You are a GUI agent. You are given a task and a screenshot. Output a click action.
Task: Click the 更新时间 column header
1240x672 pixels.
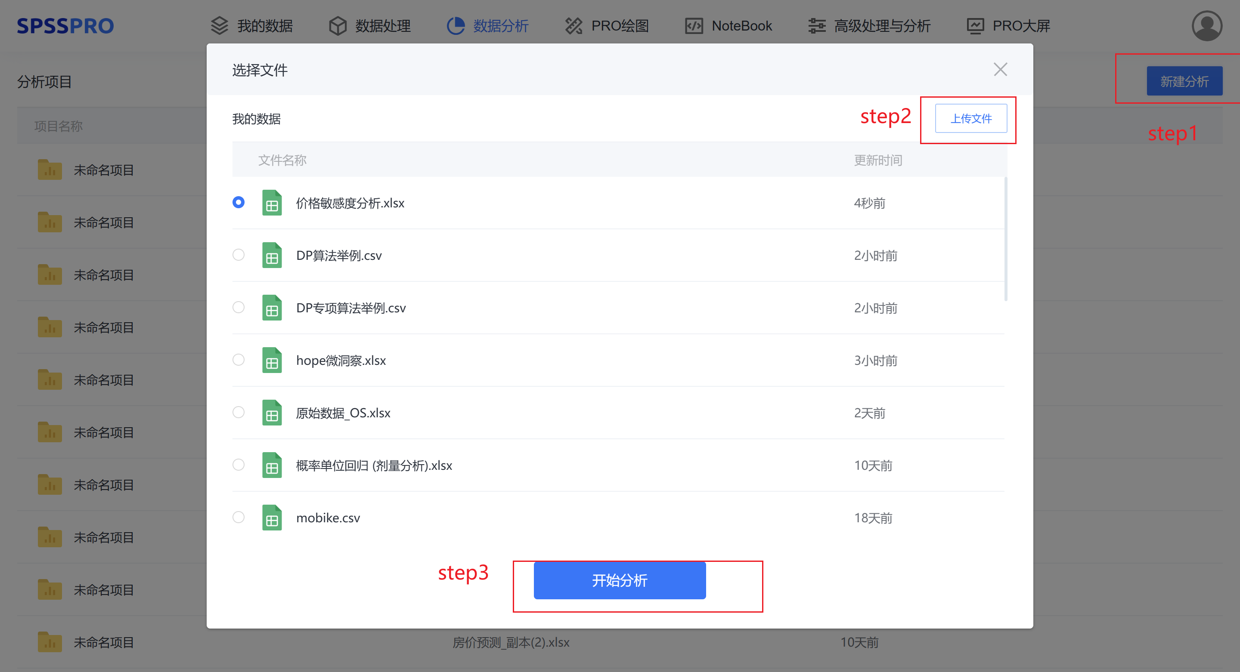(878, 160)
